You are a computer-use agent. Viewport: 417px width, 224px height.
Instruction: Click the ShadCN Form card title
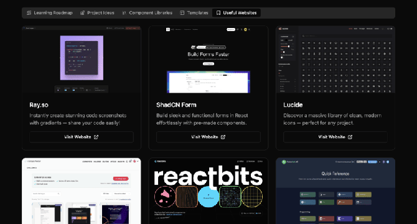[176, 105]
